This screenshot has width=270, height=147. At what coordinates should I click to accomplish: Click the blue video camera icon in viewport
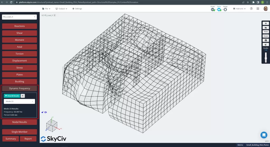coord(46,112)
